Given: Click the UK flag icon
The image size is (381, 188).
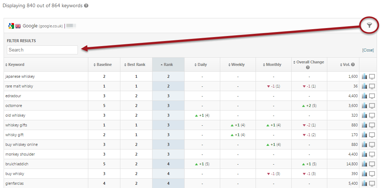Looking at the screenshot, I should point(18,26).
